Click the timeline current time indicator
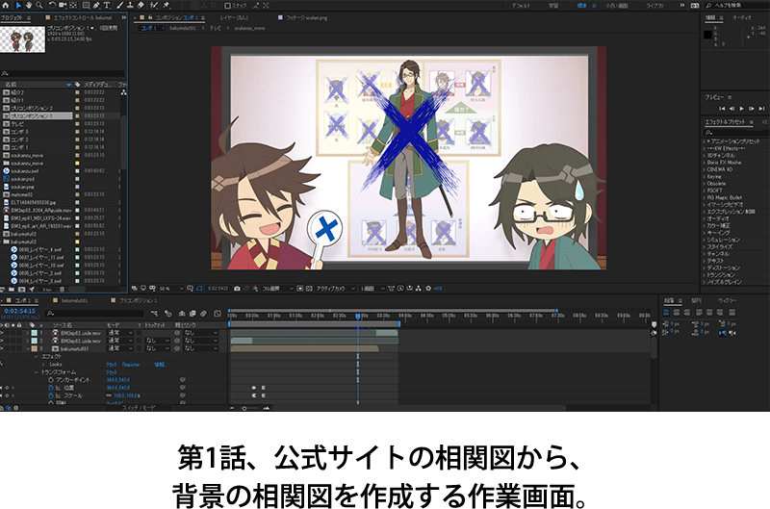Screen dimensions: 770x509 pyautogui.click(x=358, y=317)
